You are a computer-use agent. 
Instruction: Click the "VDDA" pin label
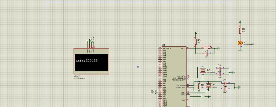tap(183, 93)
